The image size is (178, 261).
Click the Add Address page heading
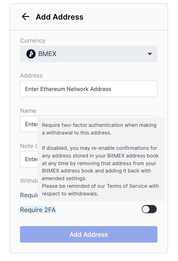pos(60,17)
